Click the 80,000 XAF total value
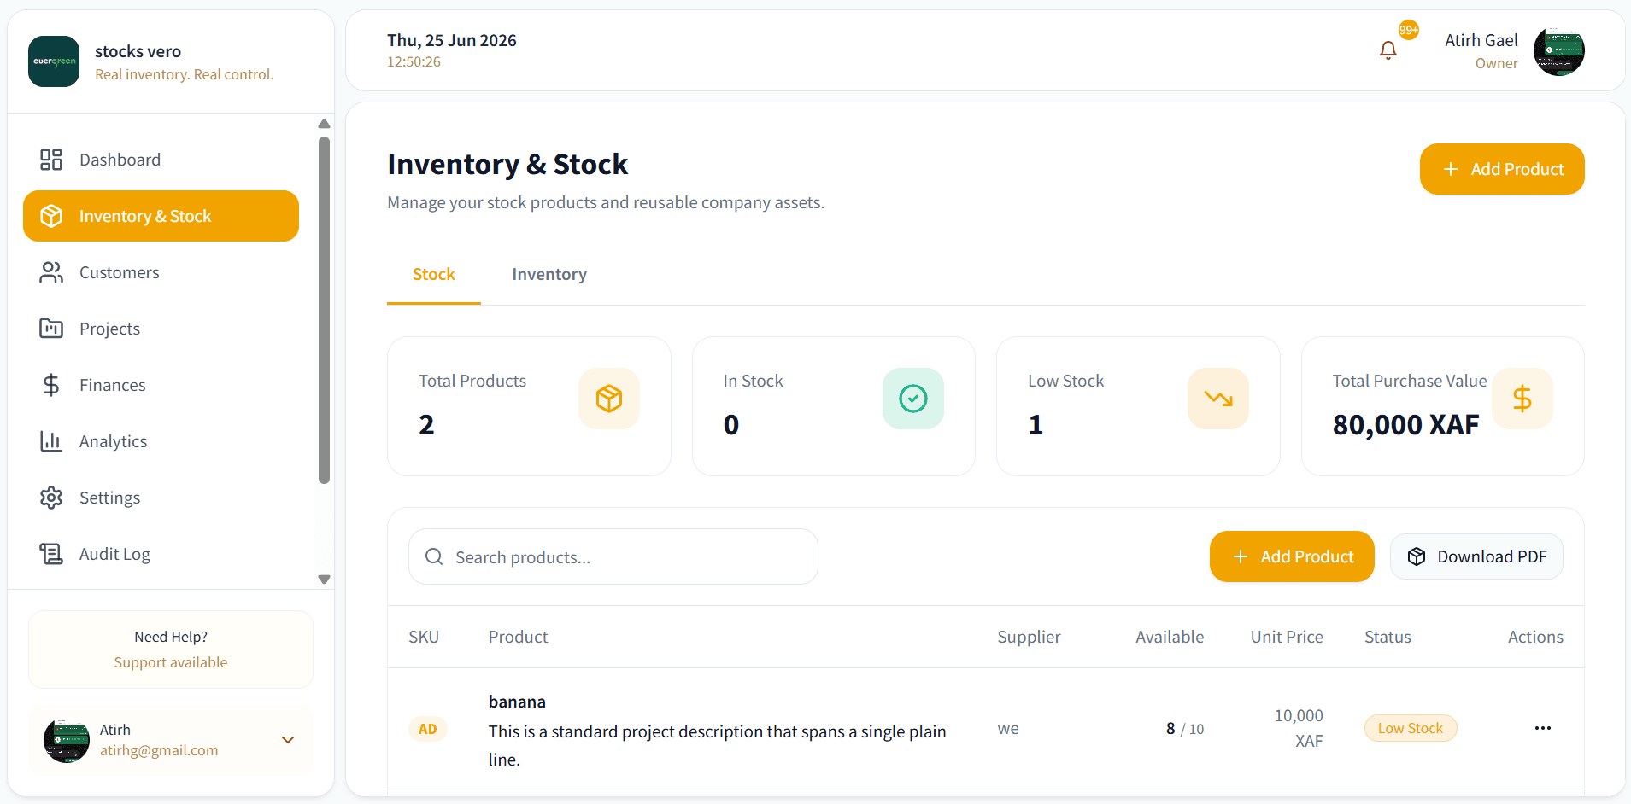 [x=1405, y=424]
